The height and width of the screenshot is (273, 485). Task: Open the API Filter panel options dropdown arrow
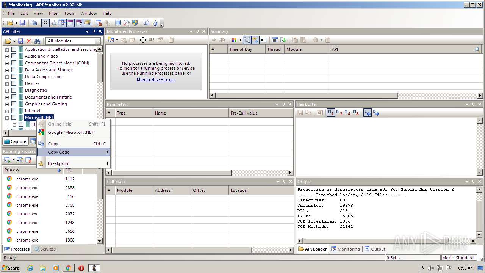[87, 31]
